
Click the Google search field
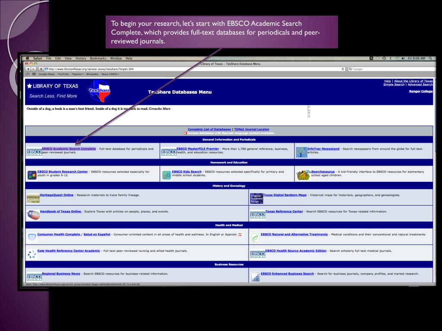391,69
